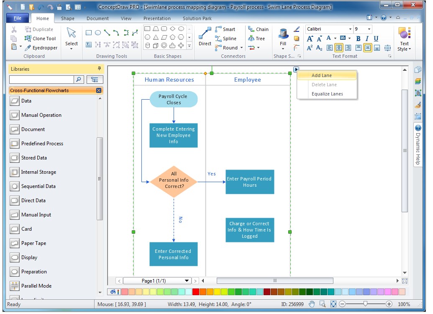Enable Tree connection mode
This screenshot has height=314, width=433.
coord(256,39)
